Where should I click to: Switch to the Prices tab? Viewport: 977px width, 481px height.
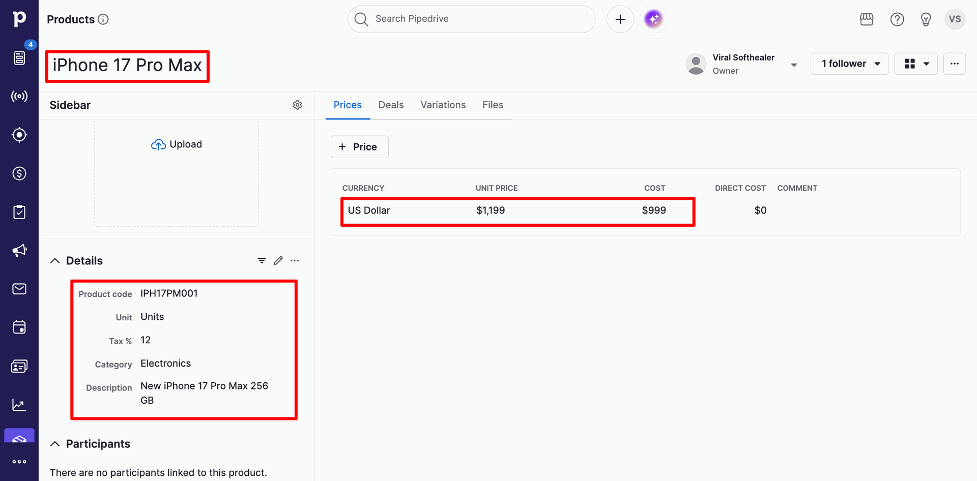pyautogui.click(x=348, y=105)
